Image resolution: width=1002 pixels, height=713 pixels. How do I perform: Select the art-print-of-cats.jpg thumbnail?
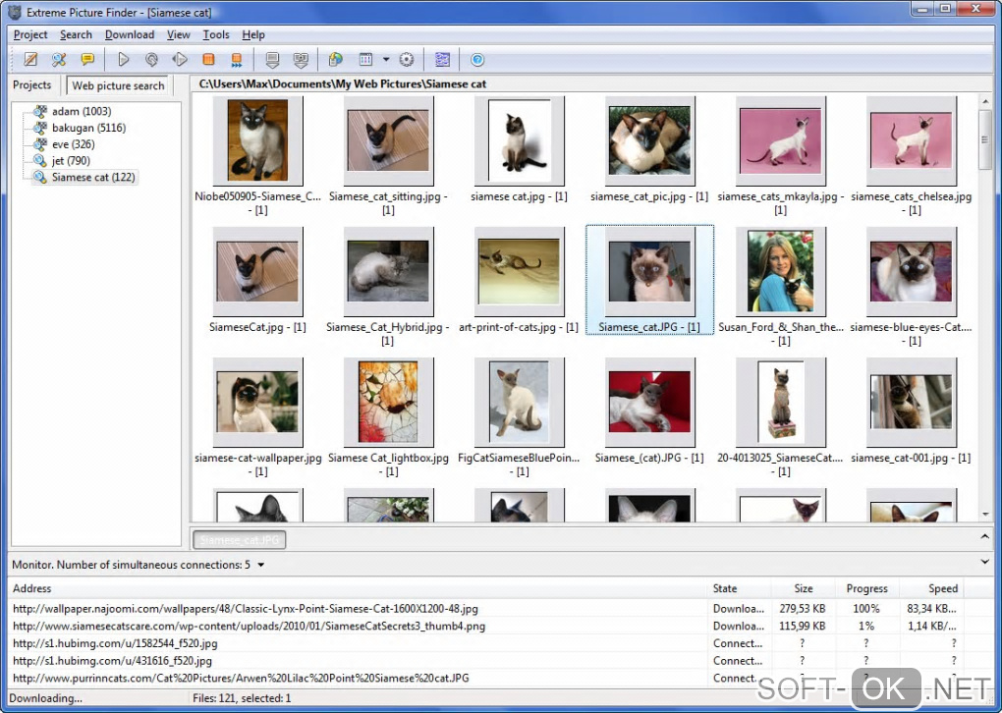click(x=519, y=271)
